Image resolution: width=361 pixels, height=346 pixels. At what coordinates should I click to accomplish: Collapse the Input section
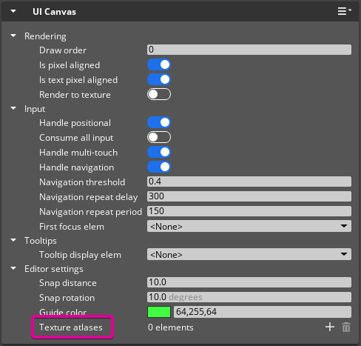point(13,108)
